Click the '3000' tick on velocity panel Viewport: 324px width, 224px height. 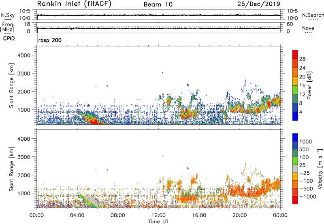tap(23, 157)
